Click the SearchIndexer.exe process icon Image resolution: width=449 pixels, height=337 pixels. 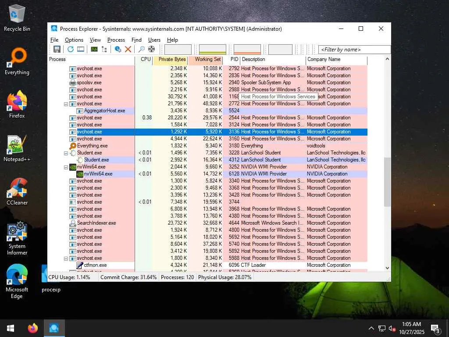pyautogui.click(x=73, y=223)
